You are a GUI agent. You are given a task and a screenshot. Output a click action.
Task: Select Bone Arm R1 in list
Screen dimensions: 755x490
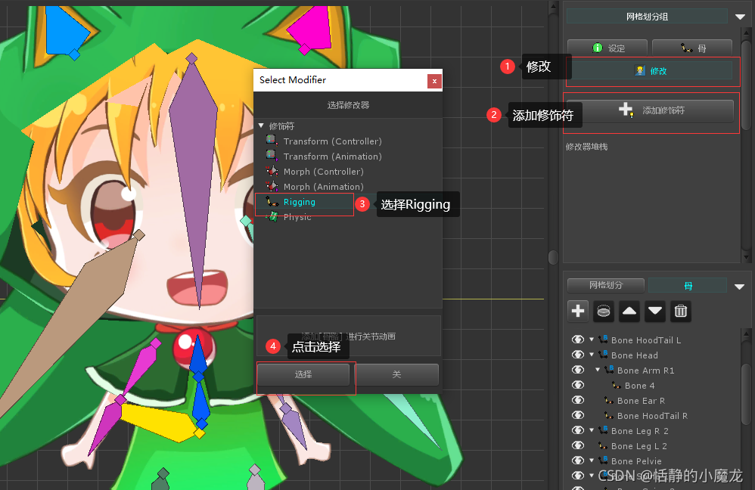coord(646,371)
